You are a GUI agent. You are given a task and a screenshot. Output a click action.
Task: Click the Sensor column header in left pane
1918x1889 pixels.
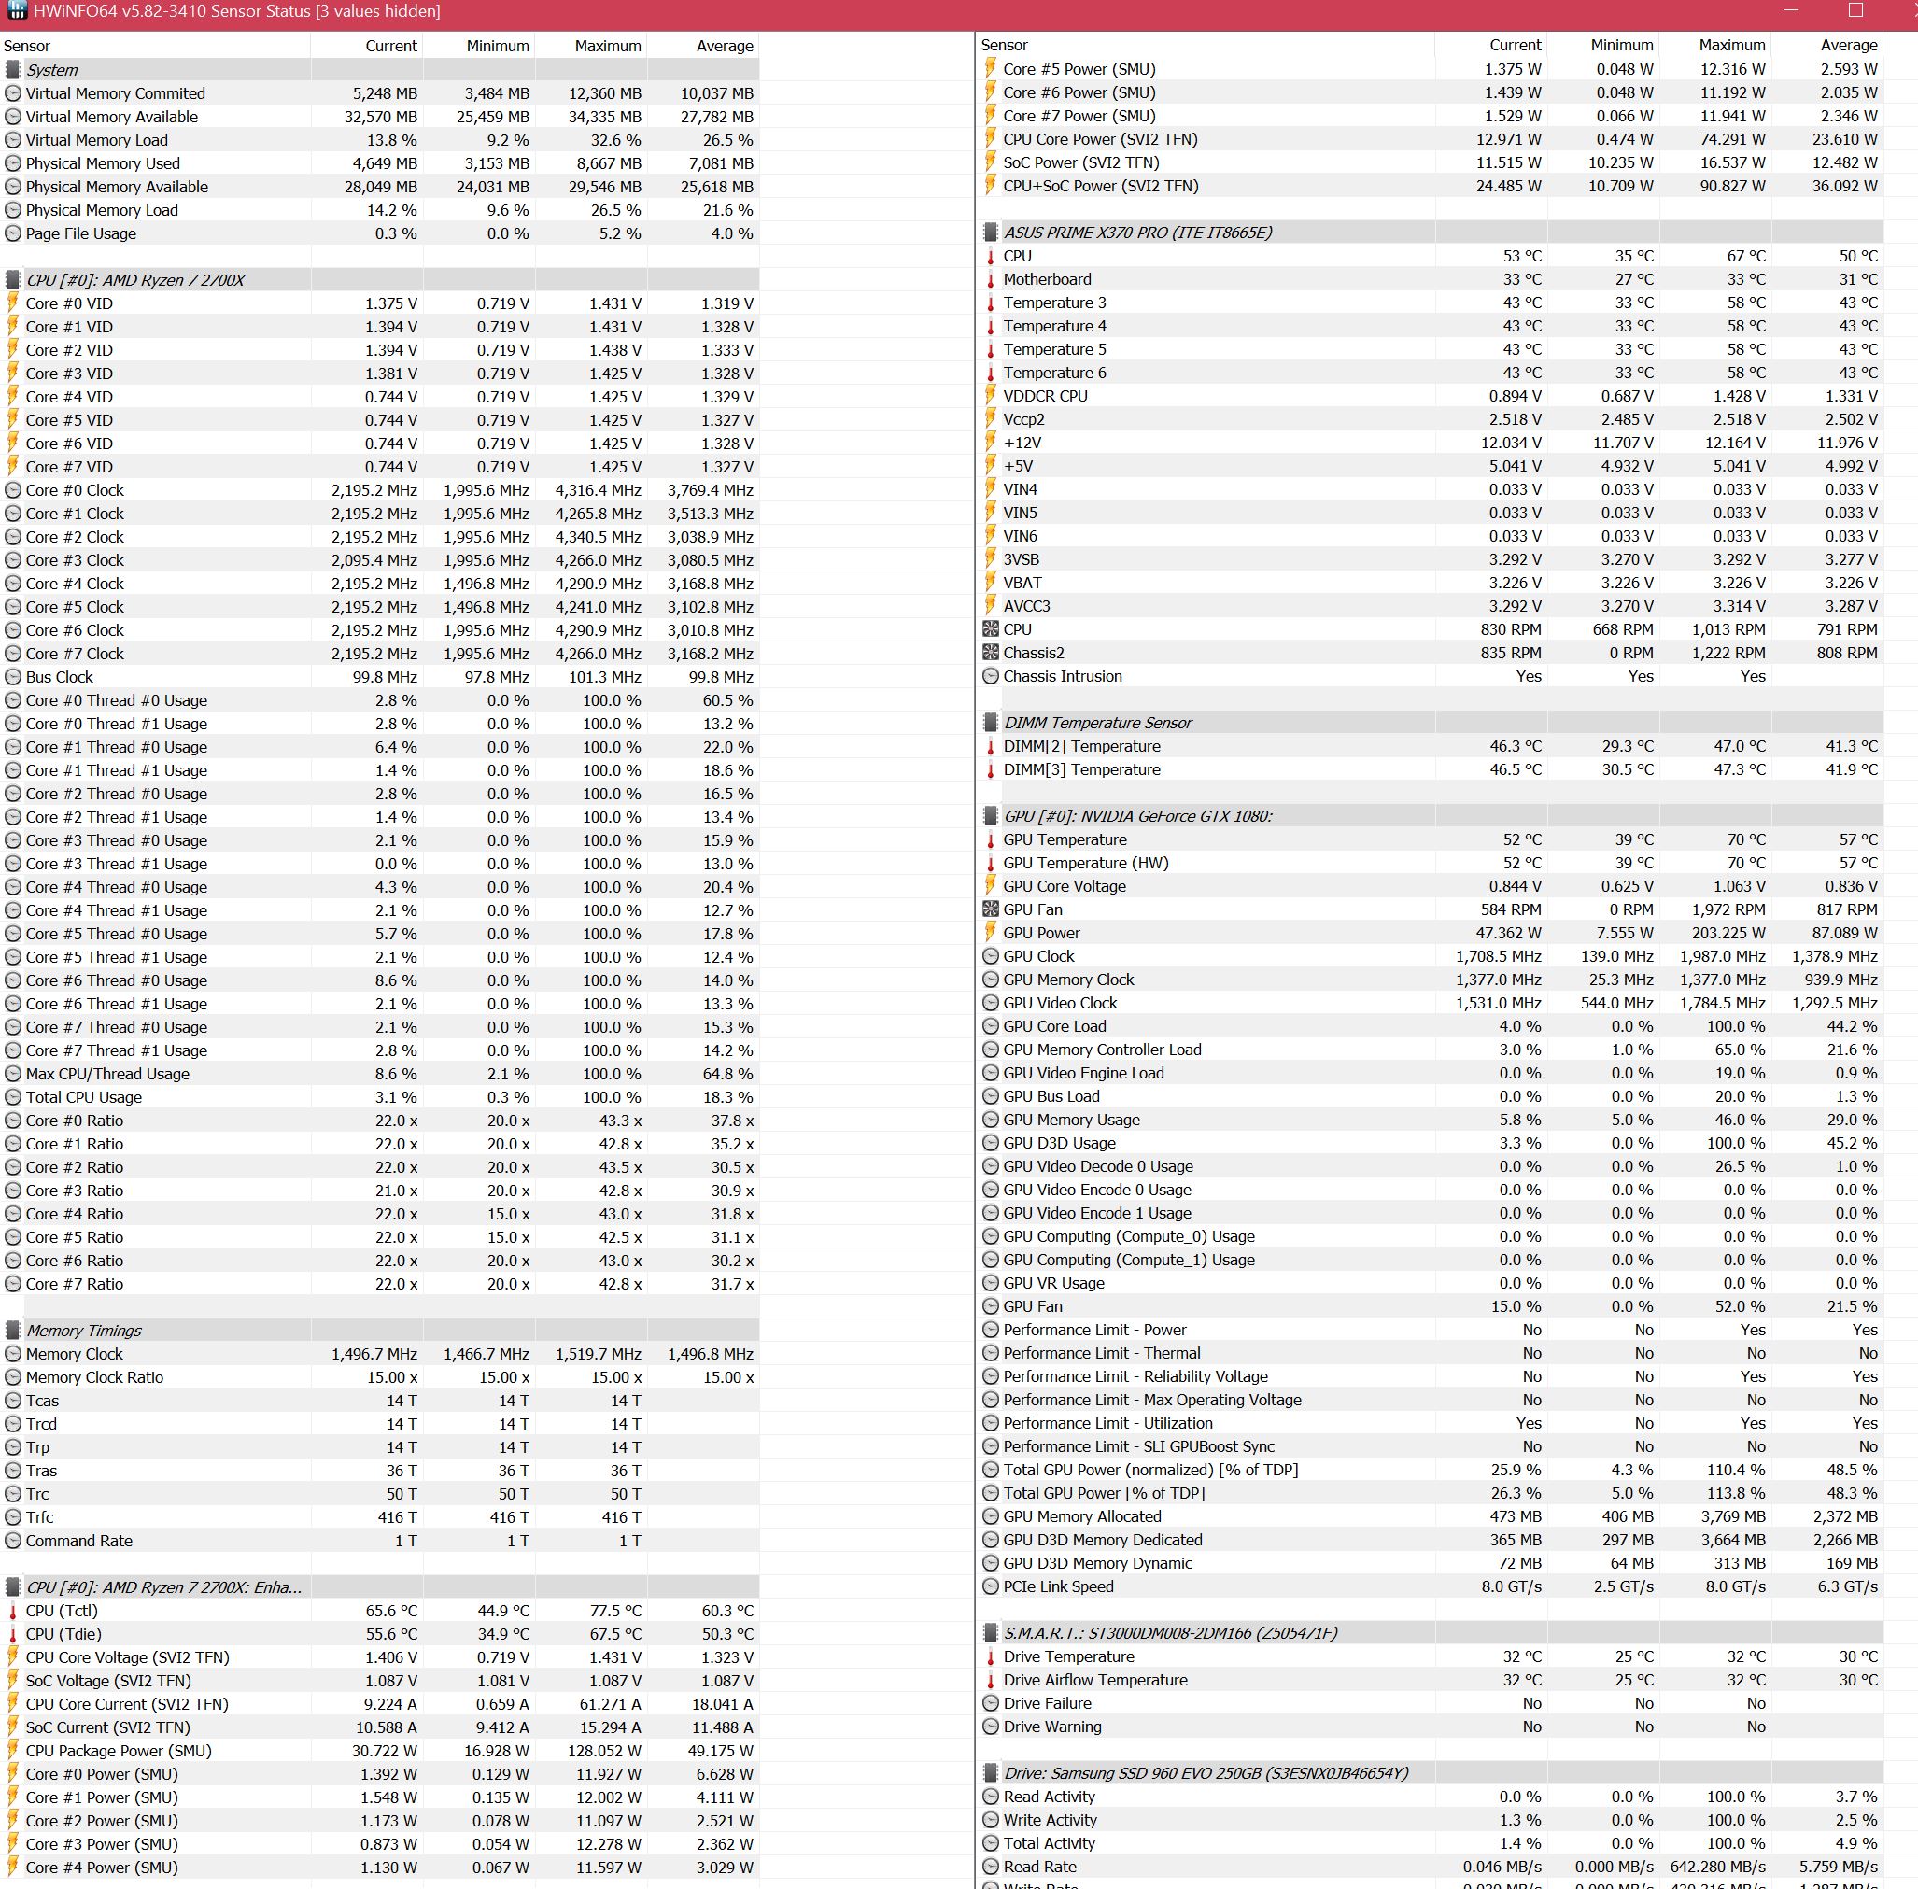point(28,46)
